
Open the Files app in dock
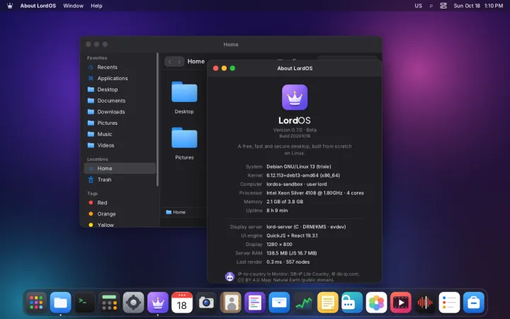pyautogui.click(x=60, y=303)
